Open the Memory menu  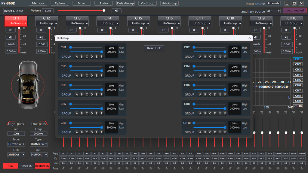pos(38,3)
